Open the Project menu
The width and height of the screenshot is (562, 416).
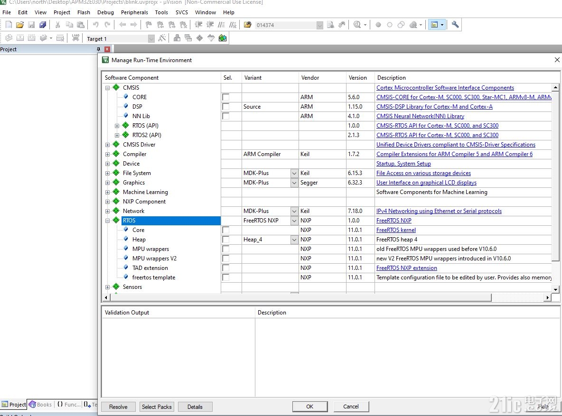(62, 12)
